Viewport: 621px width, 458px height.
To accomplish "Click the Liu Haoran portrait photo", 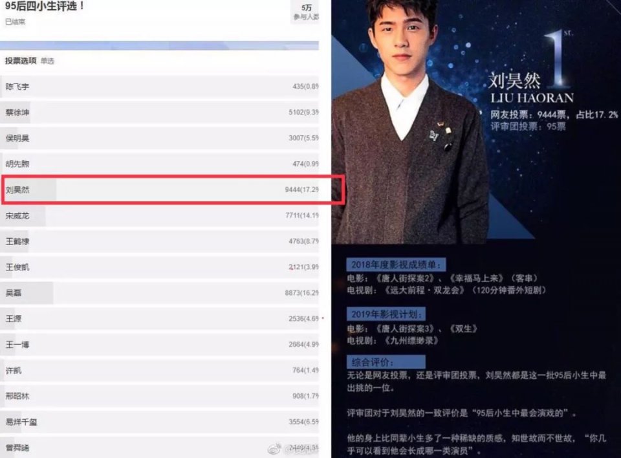I will tap(410, 122).
